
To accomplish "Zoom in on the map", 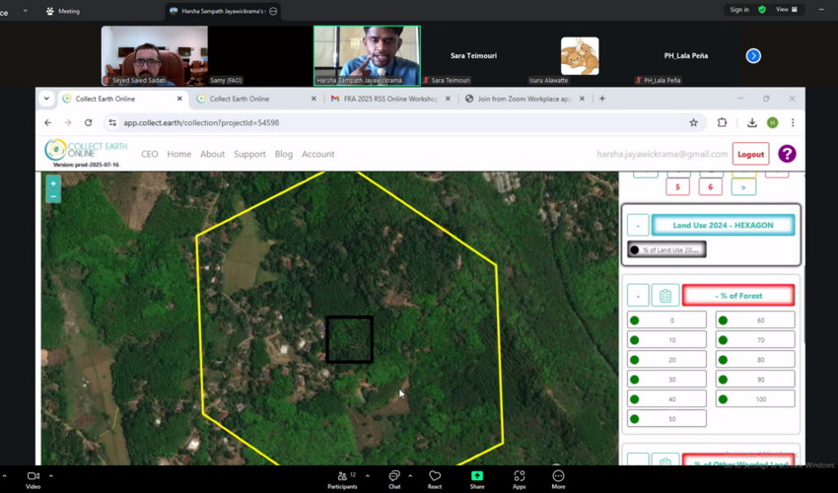I will [53, 183].
